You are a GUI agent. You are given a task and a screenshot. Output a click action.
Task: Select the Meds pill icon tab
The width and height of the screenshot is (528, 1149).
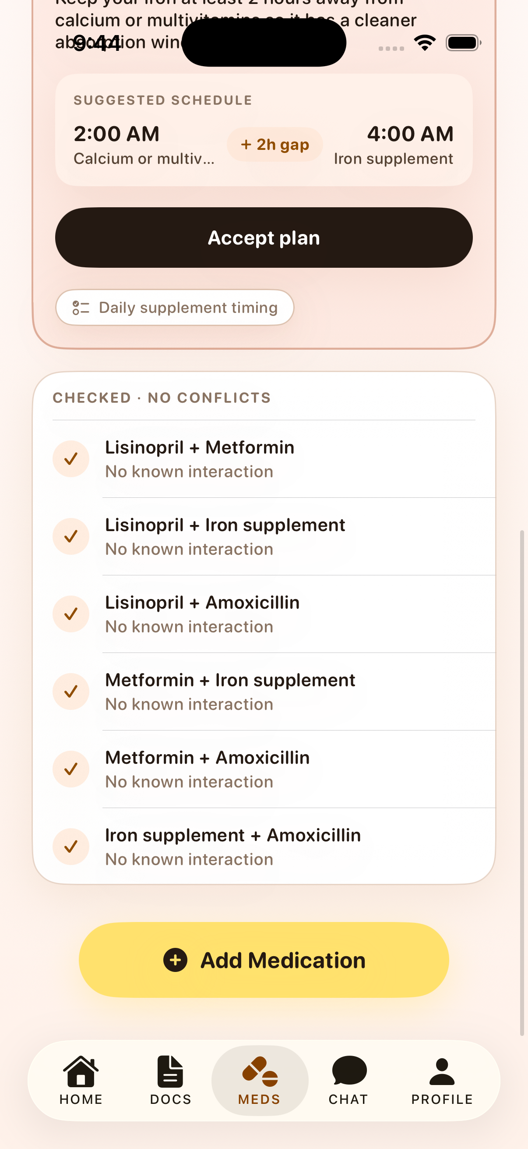coord(260,1071)
